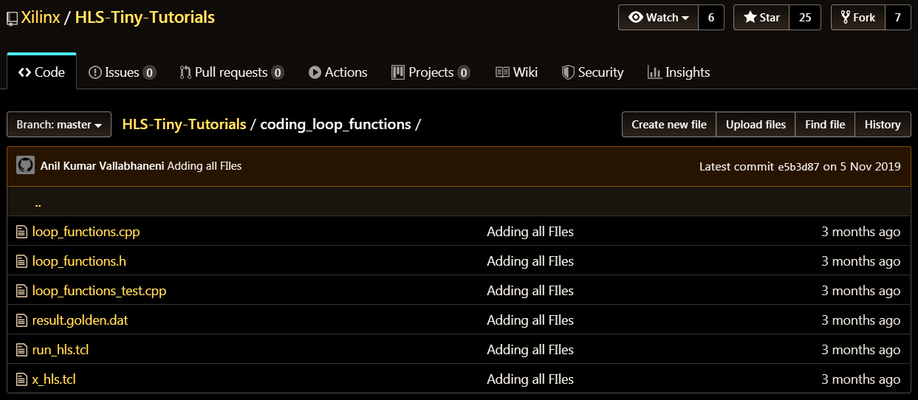This screenshot has width=918, height=400.
Task: Click the repository book icon beside Xilinx
Action: (12, 18)
